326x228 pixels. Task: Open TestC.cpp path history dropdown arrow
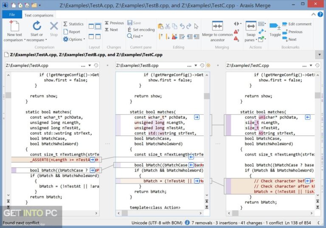point(311,66)
